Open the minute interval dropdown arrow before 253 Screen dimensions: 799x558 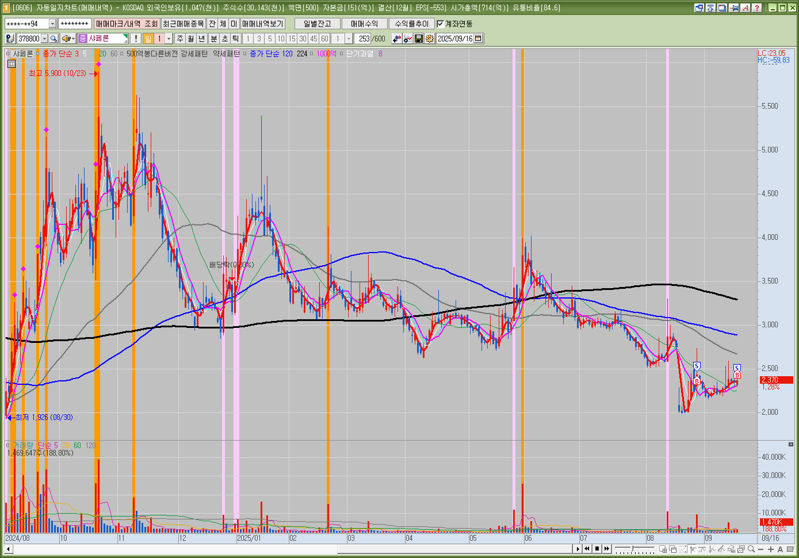pos(349,39)
